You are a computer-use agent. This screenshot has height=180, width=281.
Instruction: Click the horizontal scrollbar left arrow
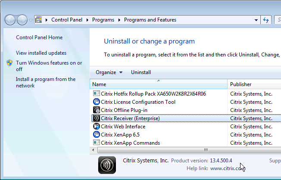pyautogui.click(x=93, y=150)
